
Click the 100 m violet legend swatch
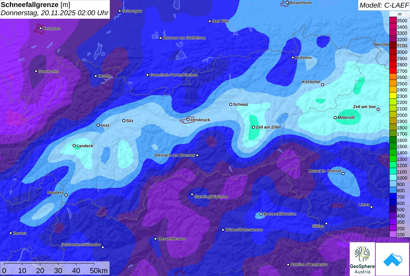click(x=393, y=234)
